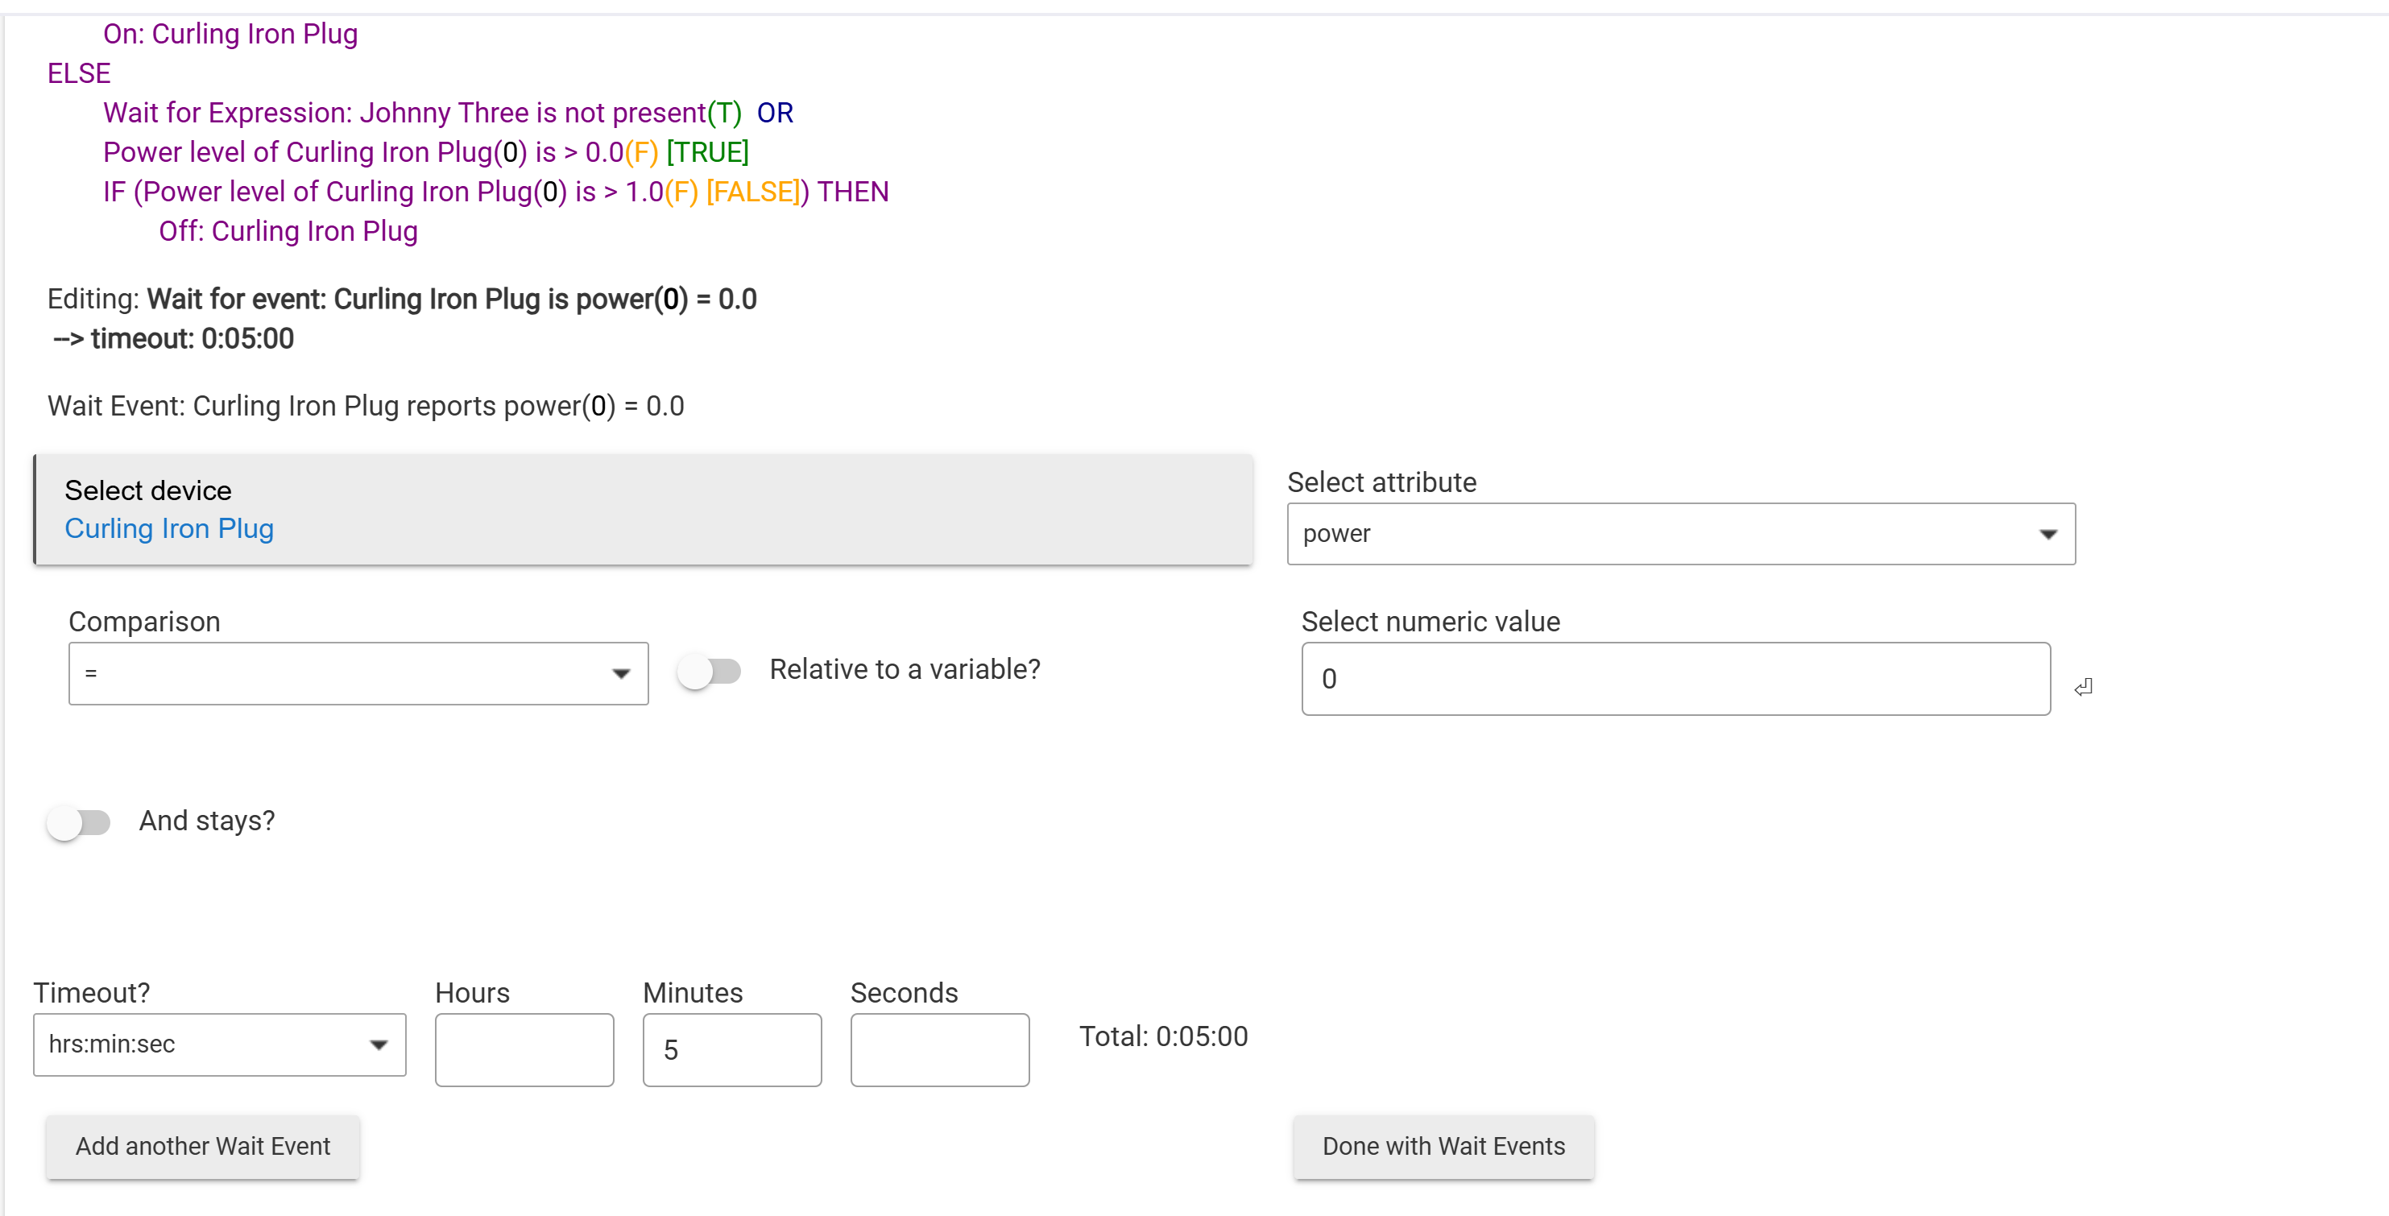Click the enter icon beside numeric value
The width and height of the screenshot is (2389, 1216).
2083,687
